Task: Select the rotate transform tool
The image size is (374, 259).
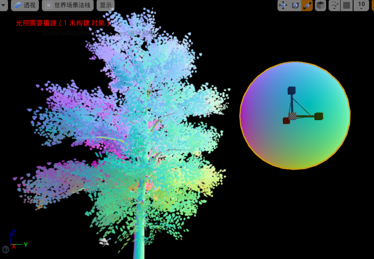Action: pyautogui.click(x=295, y=5)
